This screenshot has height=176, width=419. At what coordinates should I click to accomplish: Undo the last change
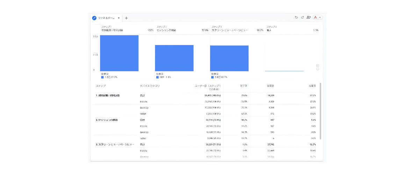point(296,17)
